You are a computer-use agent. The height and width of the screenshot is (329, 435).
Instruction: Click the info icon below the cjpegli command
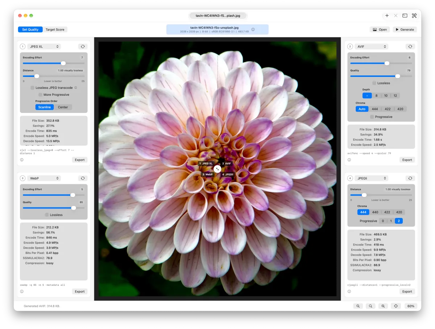click(x=349, y=291)
